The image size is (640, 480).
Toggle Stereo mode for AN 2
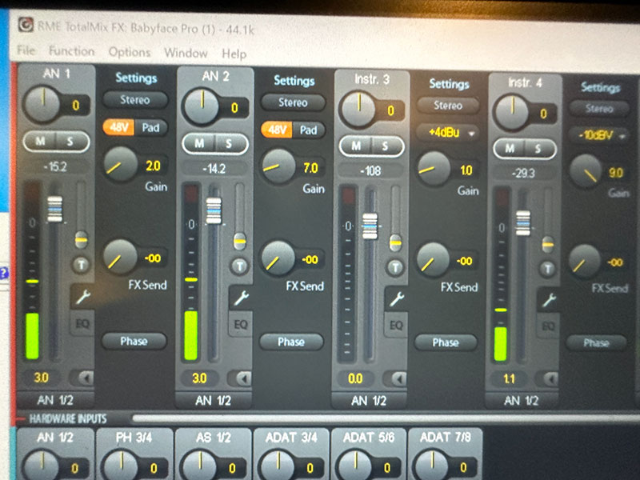[293, 102]
